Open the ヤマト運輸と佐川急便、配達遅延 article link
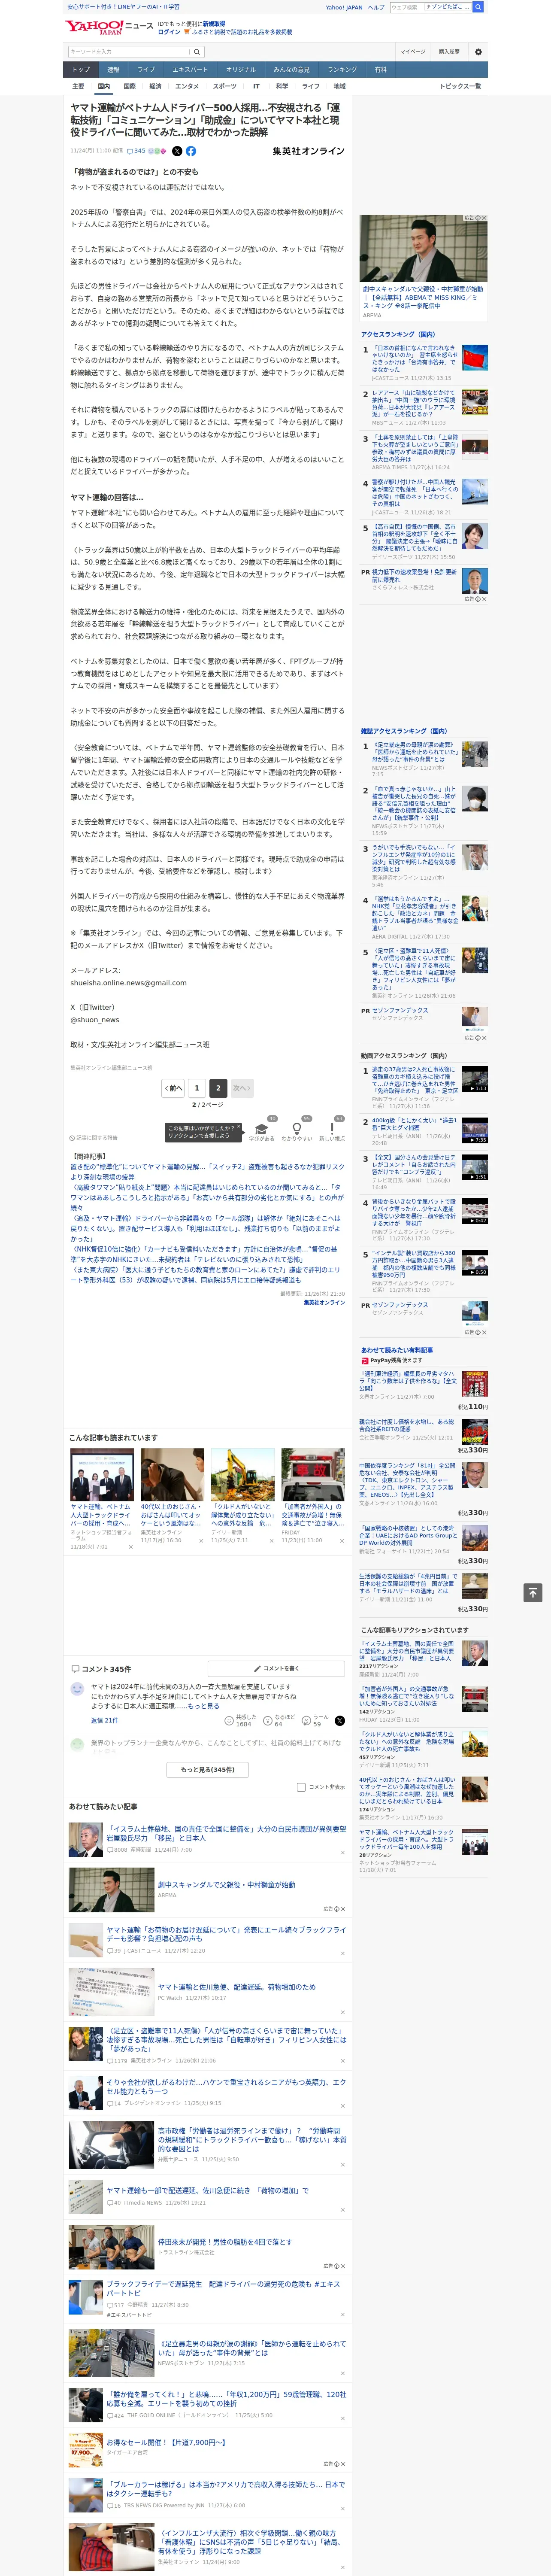 pyautogui.click(x=236, y=1987)
